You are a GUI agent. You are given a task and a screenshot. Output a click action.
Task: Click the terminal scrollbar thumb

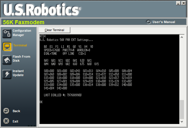182,110
